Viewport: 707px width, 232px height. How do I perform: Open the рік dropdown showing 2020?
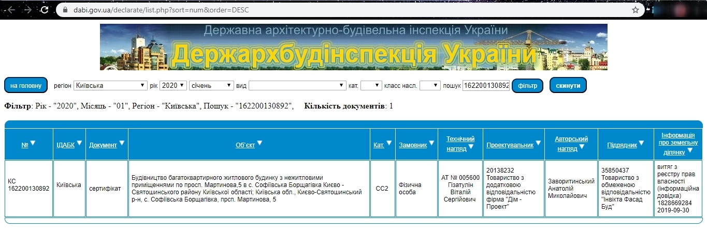(x=173, y=85)
